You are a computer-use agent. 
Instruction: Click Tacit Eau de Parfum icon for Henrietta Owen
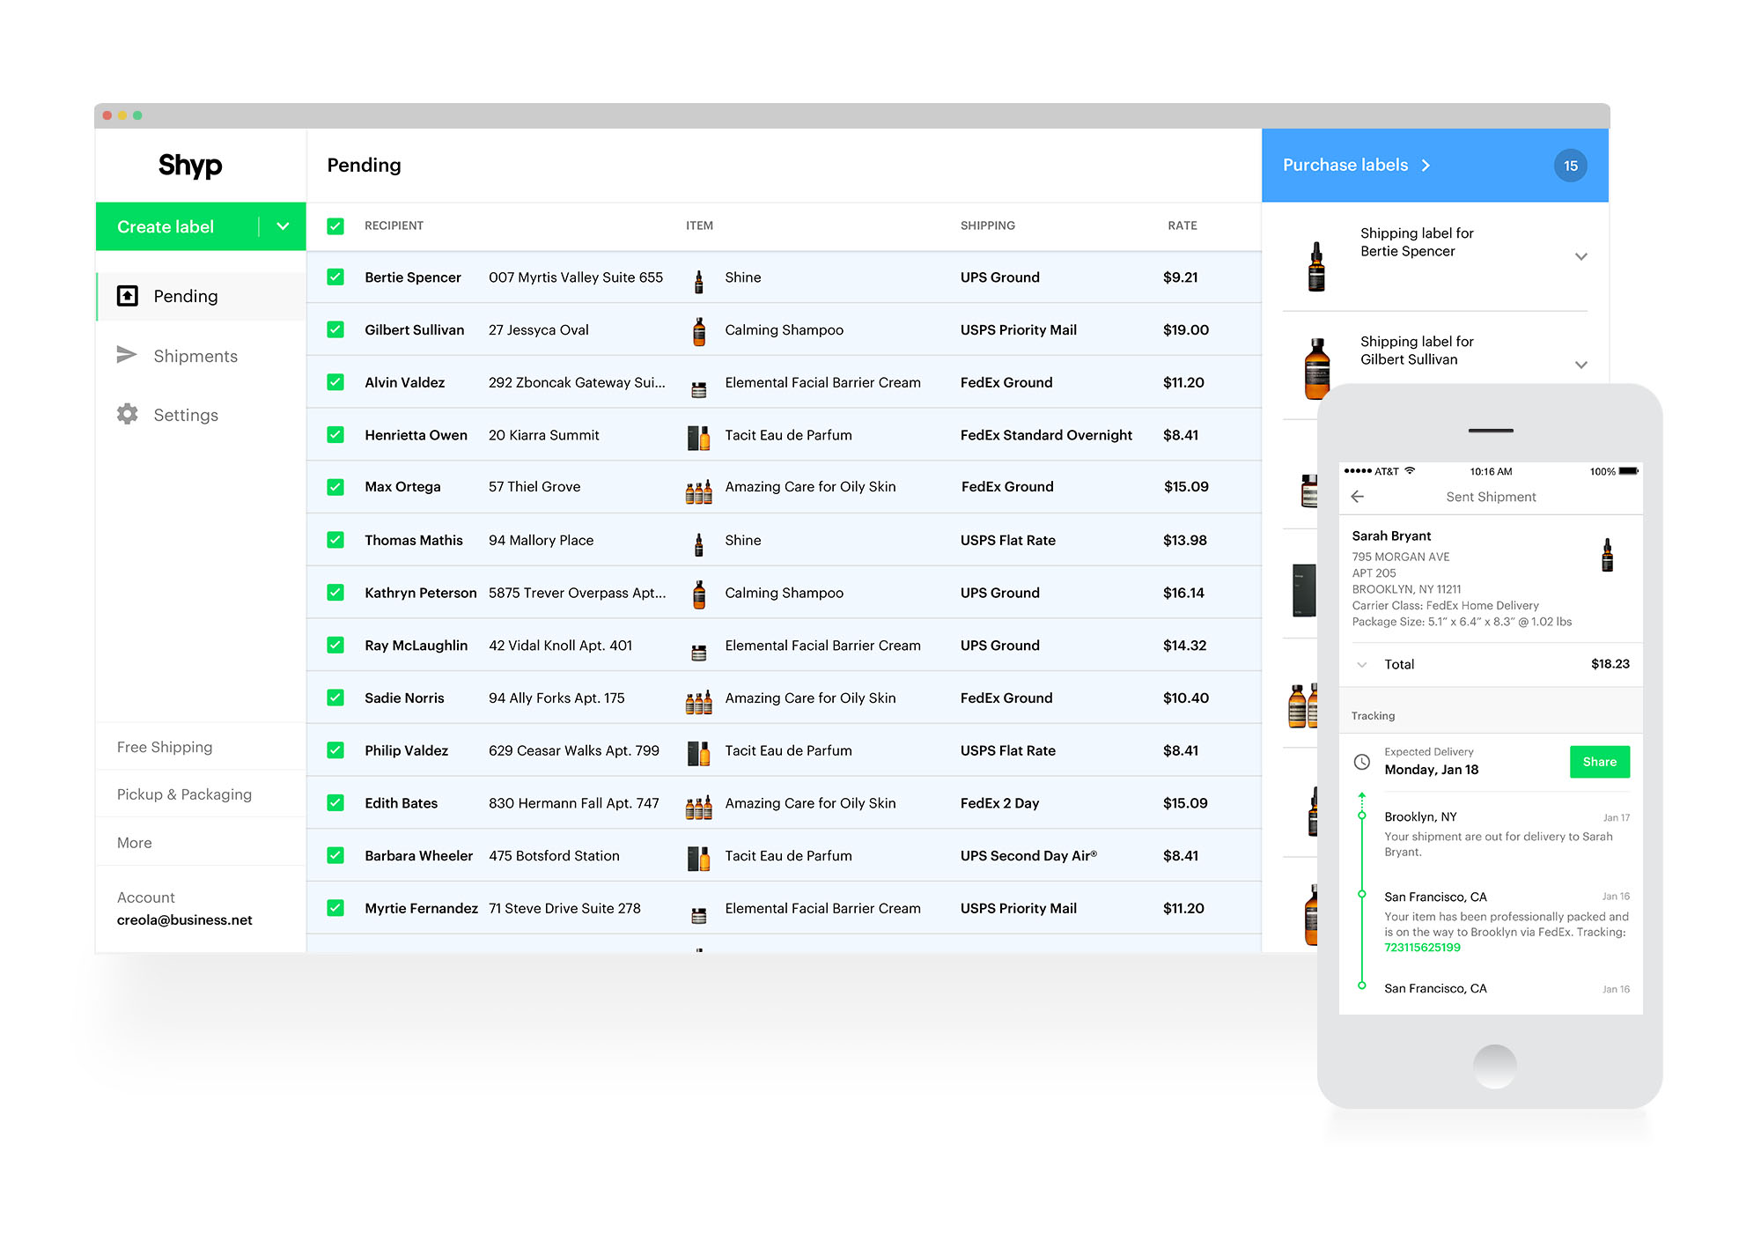pyautogui.click(x=698, y=437)
